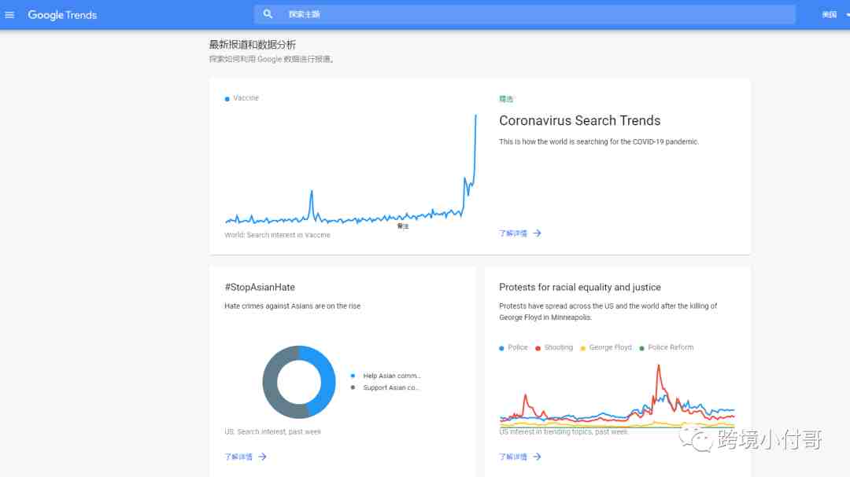The width and height of the screenshot is (850, 477).
Task: Click arrow icon in Protests card
Action: tap(537, 457)
